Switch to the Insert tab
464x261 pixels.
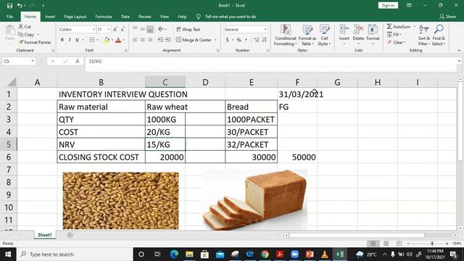click(50, 17)
